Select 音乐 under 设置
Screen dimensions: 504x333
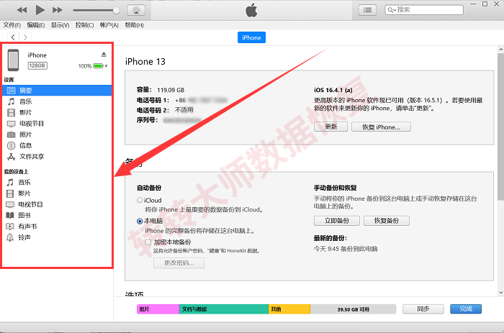[x=57, y=101]
